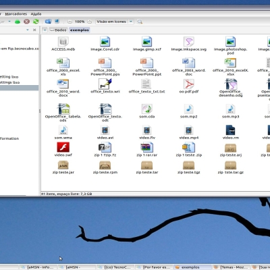270x270 pixels.
Task: Click the Computer toolbar icon
Action: [x=57, y=22]
